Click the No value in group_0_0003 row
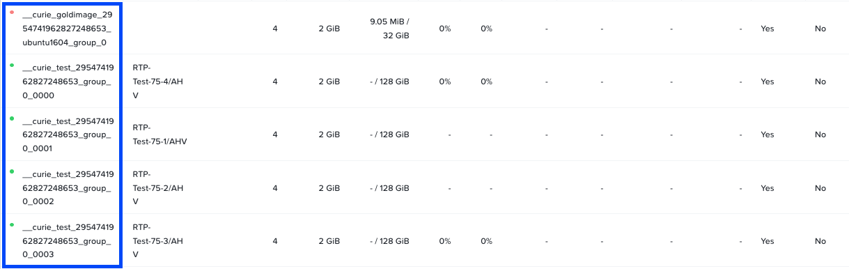The image size is (849, 269). coord(820,241)
